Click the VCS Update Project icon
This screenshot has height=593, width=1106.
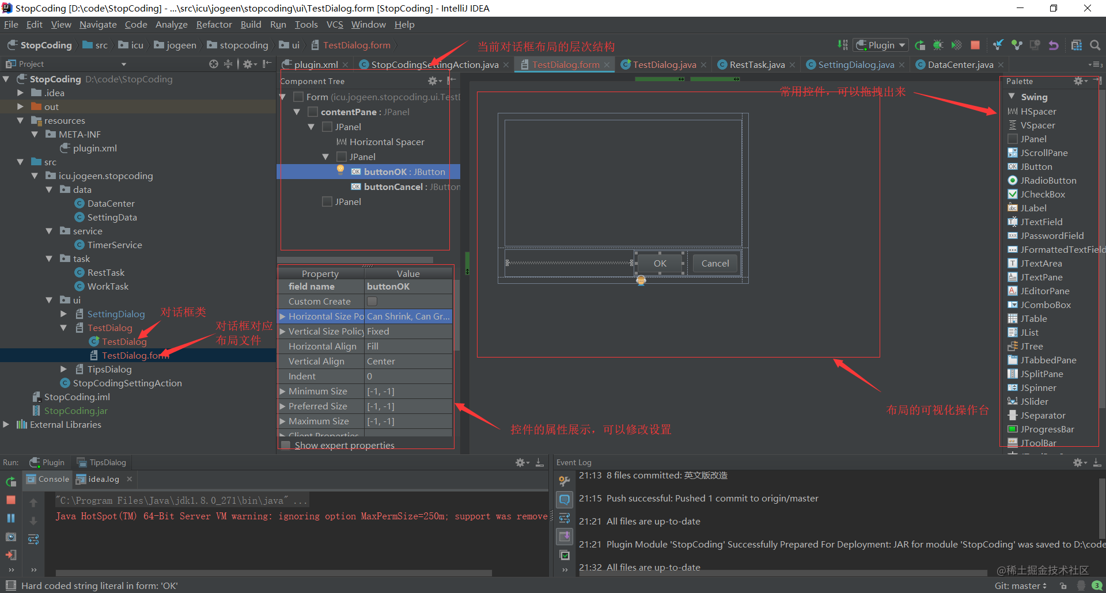tap(998, 45)
